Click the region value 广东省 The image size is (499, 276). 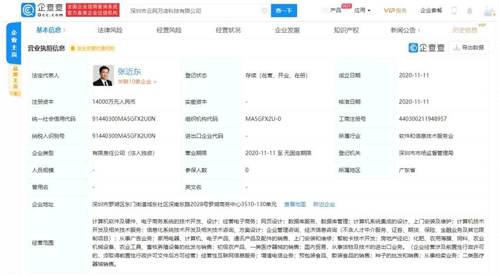pos(407,171)
